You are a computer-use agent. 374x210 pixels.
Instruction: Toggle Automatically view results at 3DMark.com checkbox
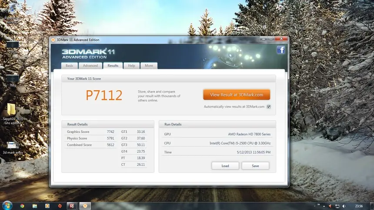pos(269,107)
